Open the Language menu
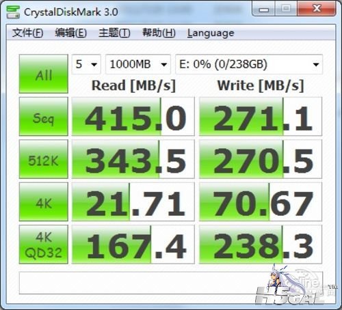 (211, 33)
